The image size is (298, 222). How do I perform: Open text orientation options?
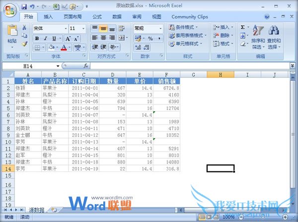tap(113, 47)
